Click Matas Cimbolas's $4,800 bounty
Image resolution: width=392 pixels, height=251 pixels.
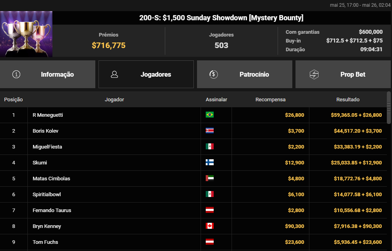click(x=296, y=178)
